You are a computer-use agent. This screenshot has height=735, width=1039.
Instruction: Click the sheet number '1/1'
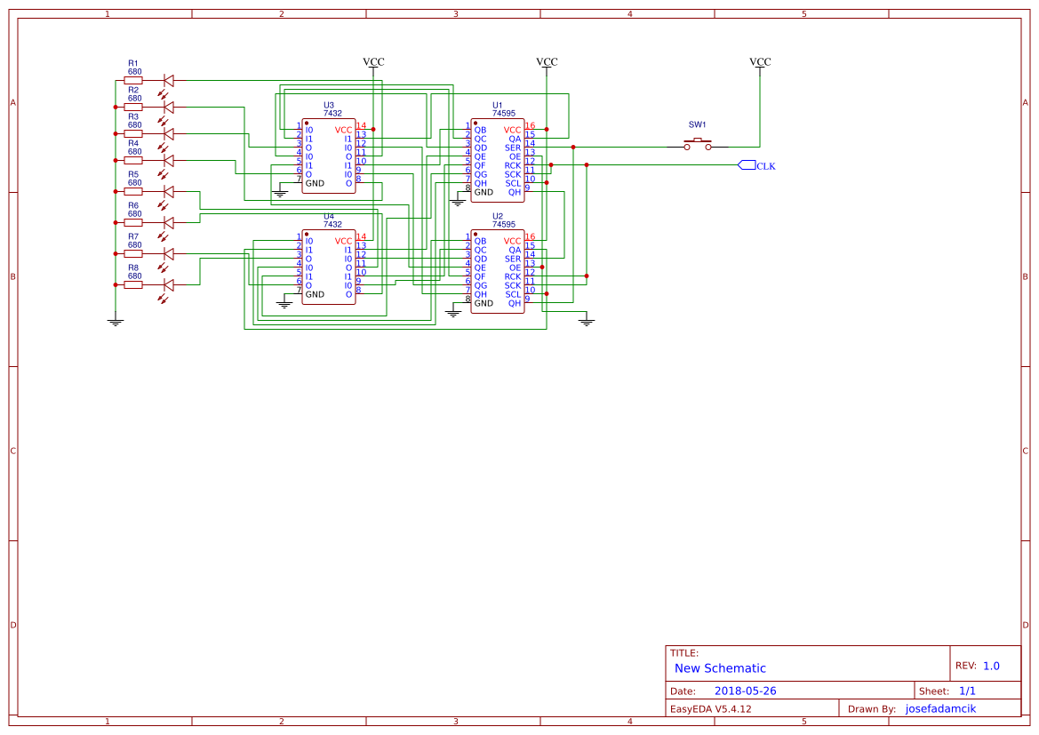[x=967, y=691]
